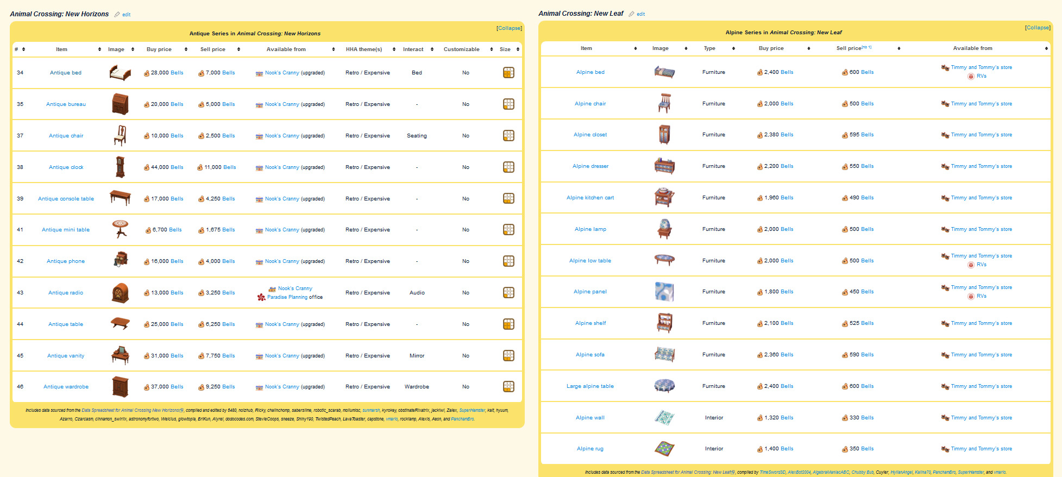This screenshot has width=1062, height=477.
Task: Click the RVs icon in Alpine bed row
Action: (x=971, y=77)
